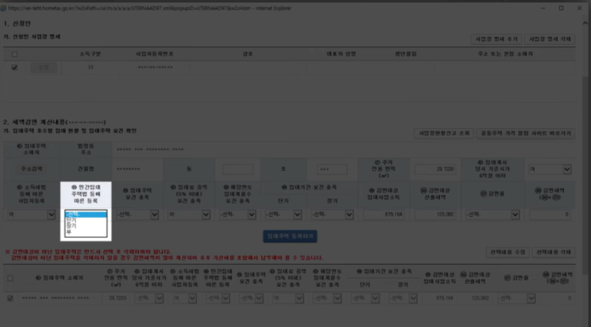Open the 해당연도 임대개월수 요건 충족 dropdown in the form

pos(237,214)
